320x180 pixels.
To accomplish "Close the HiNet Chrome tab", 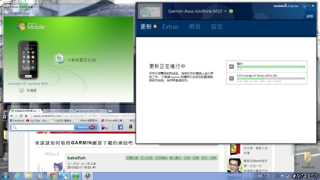I will 72,111.
